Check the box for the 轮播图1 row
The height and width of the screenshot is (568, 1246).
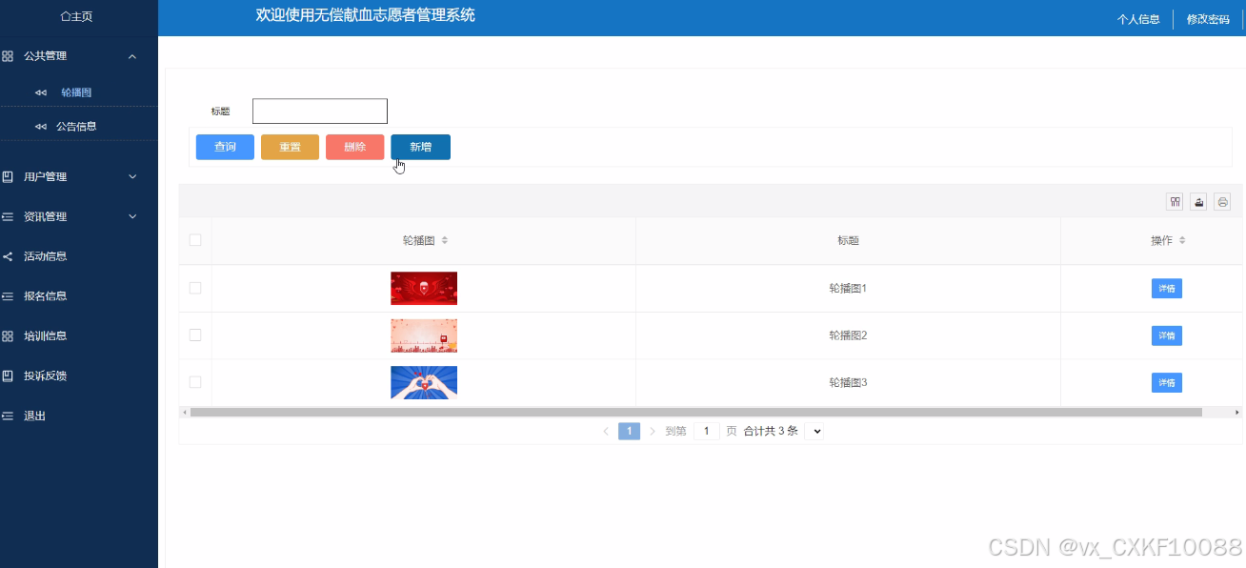(x=195, y=288)
